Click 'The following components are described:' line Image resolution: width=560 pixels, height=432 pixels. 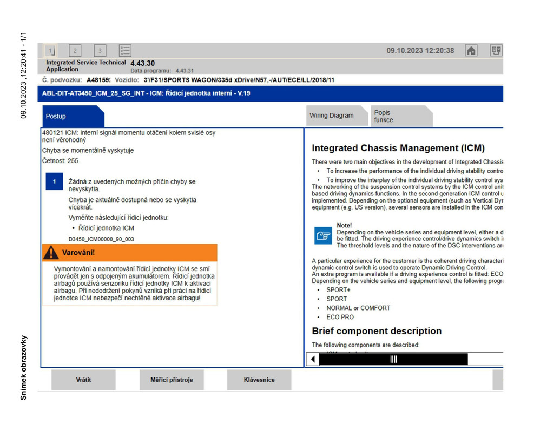coord(365,345)
